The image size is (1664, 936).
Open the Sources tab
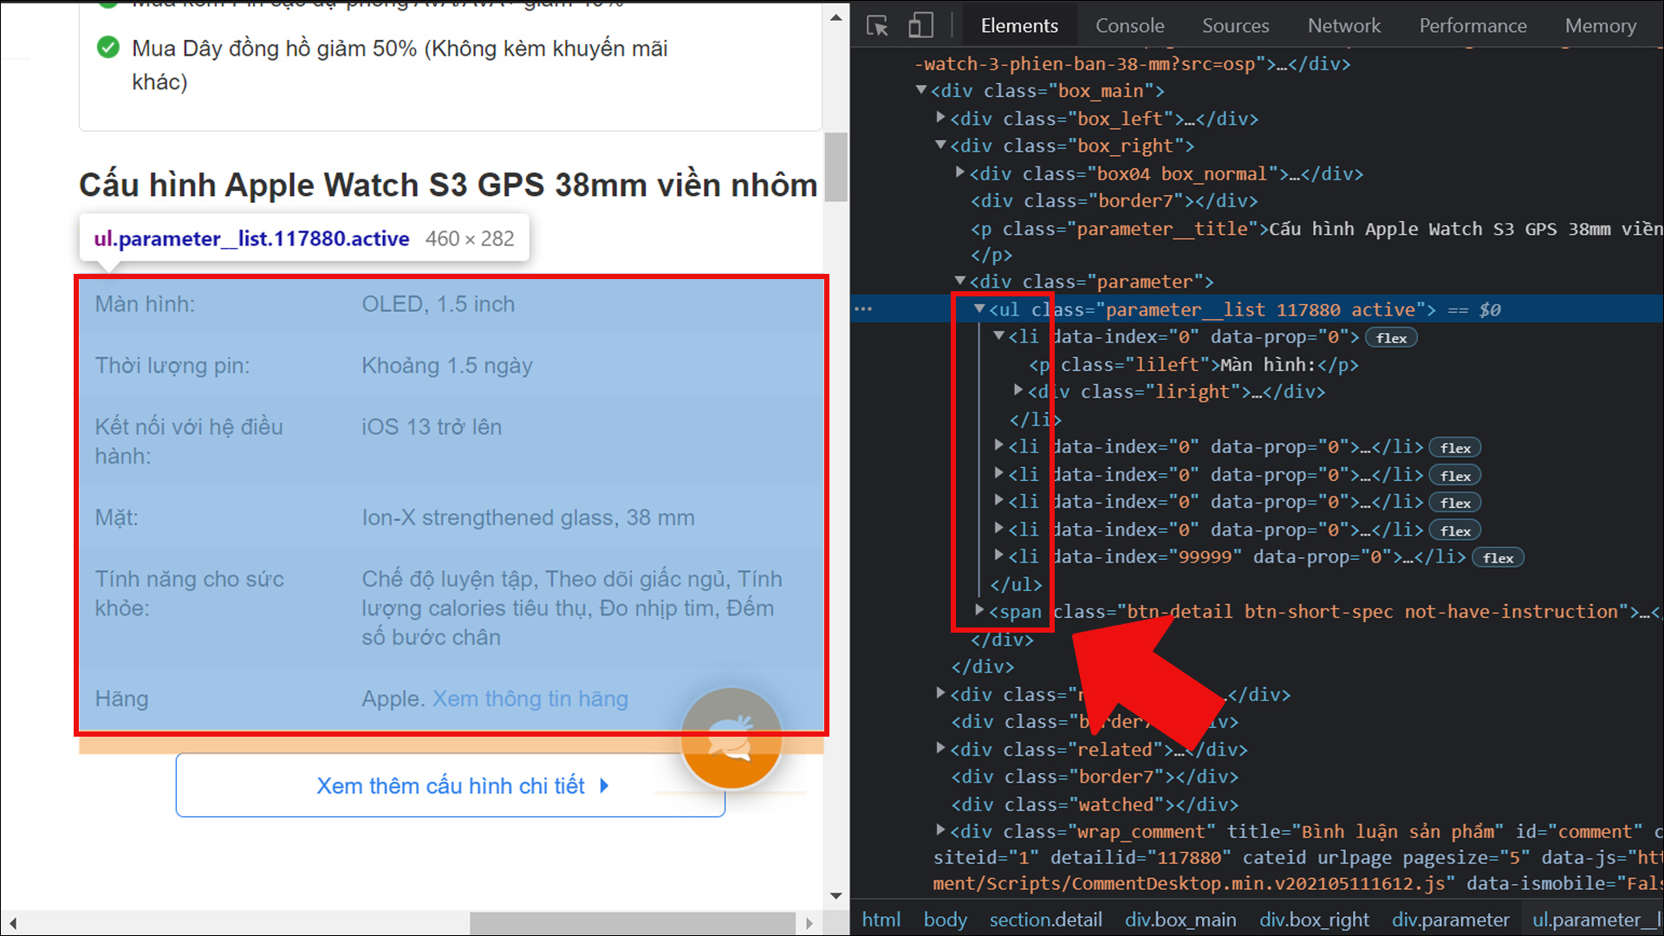tap(1235, 26)
